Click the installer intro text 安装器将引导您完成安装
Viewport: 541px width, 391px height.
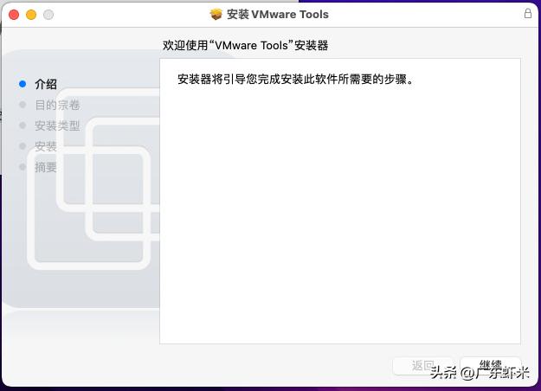[x=295, y=80]
